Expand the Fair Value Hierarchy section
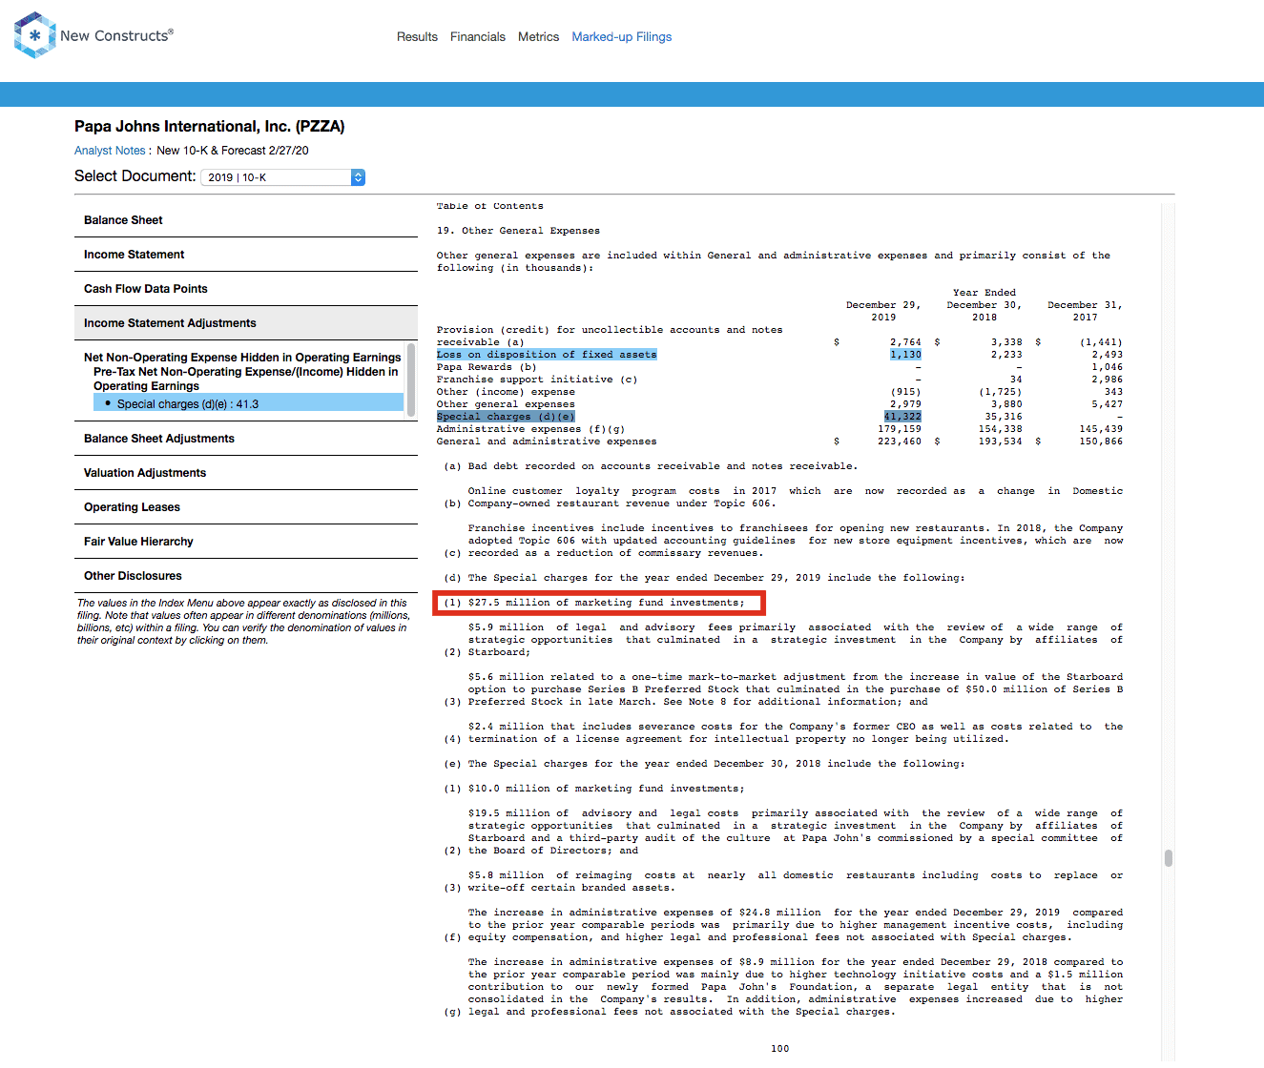1264x1068 pixels. tap(246, 542)
